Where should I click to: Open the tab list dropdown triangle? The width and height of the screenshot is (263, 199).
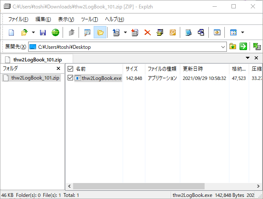tap(247, 58)
